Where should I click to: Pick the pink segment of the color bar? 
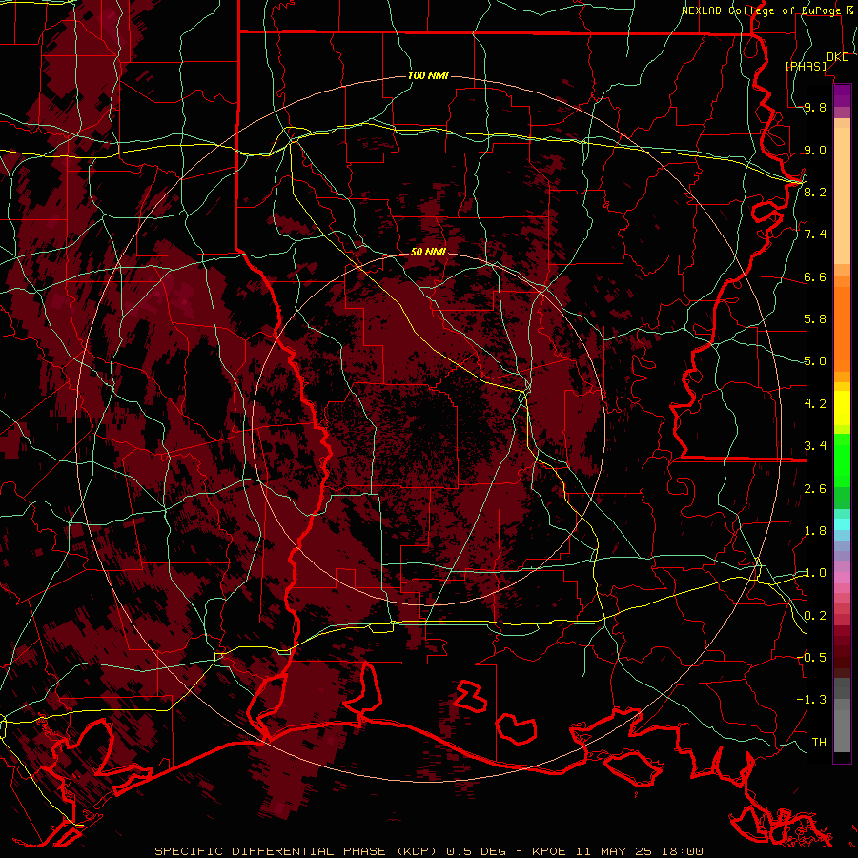842,578
